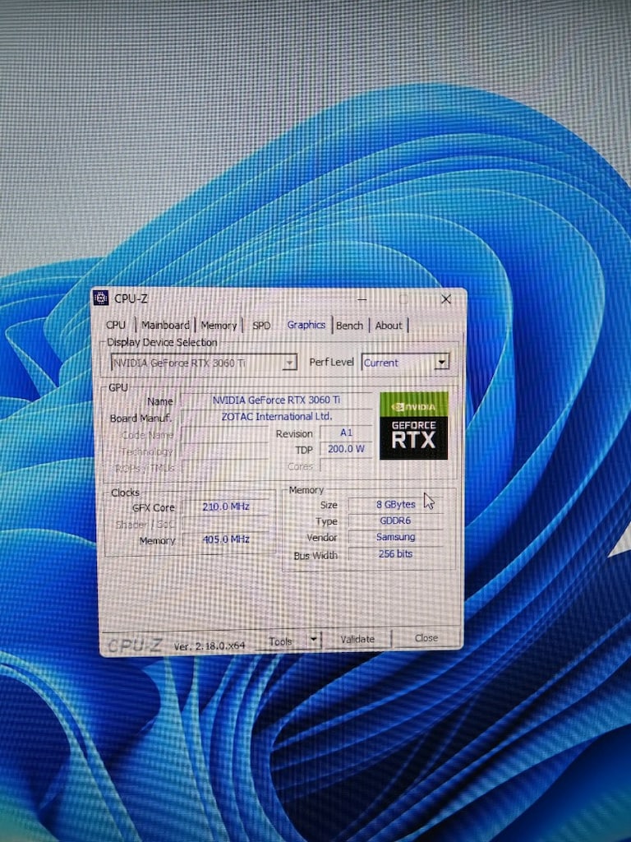Click the Validate button
Image resolution: width=631 pixels, height=842 pixels.
[357, 639]
